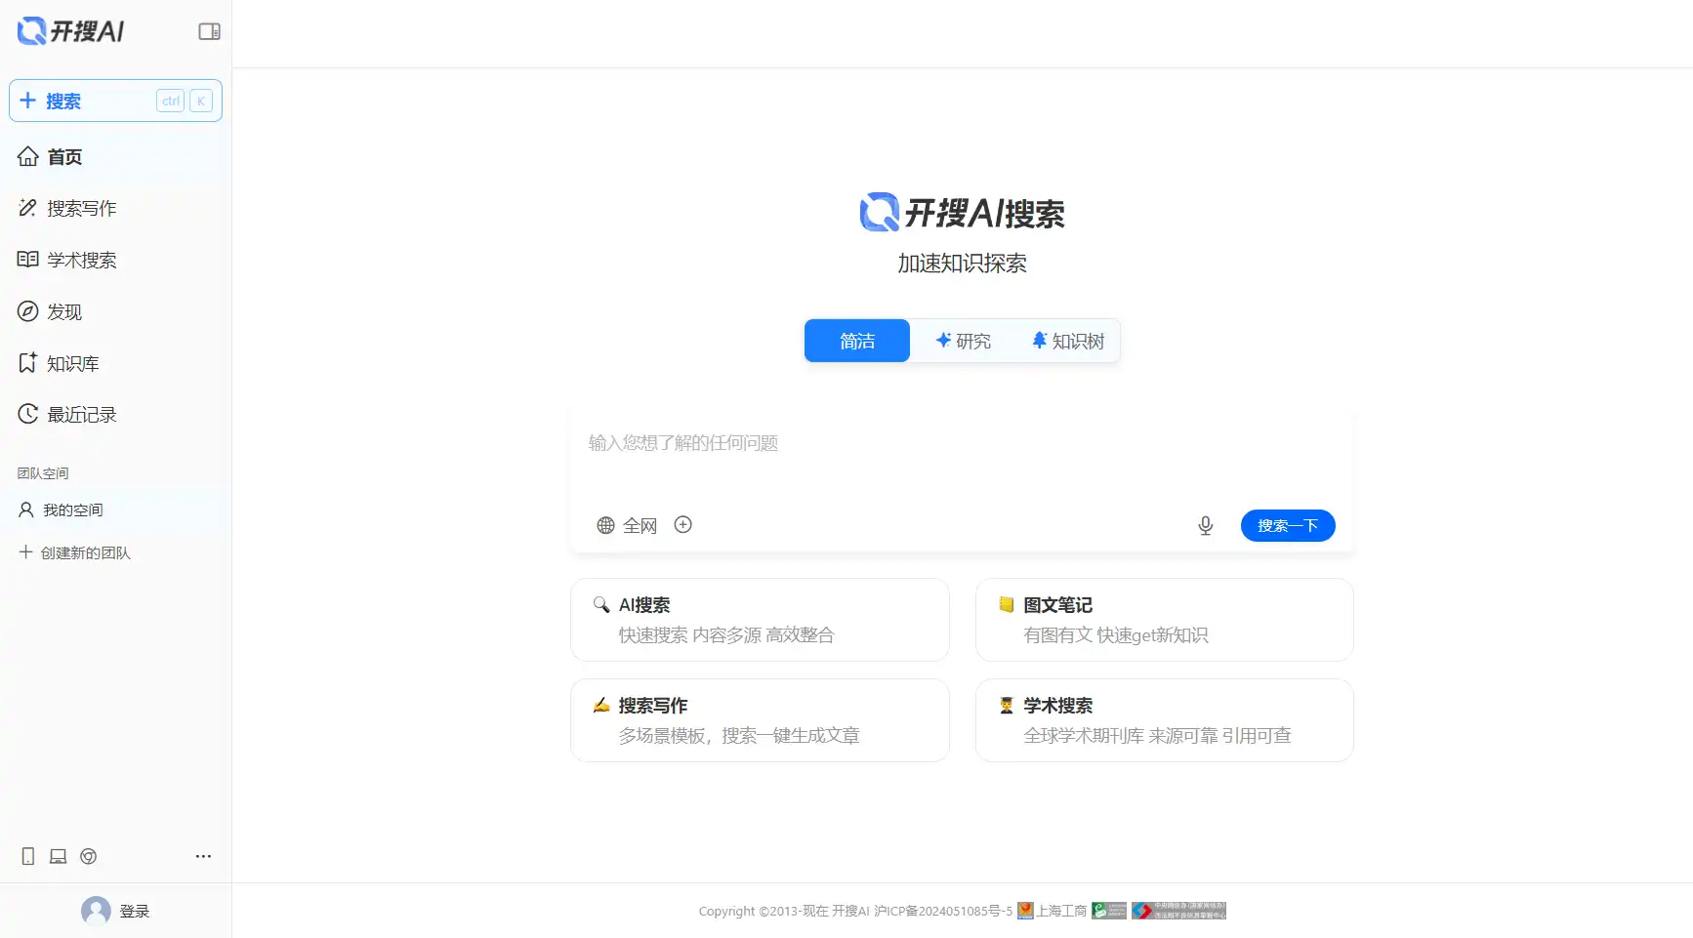Start a new search with the 搜索 button

(115, 101)
